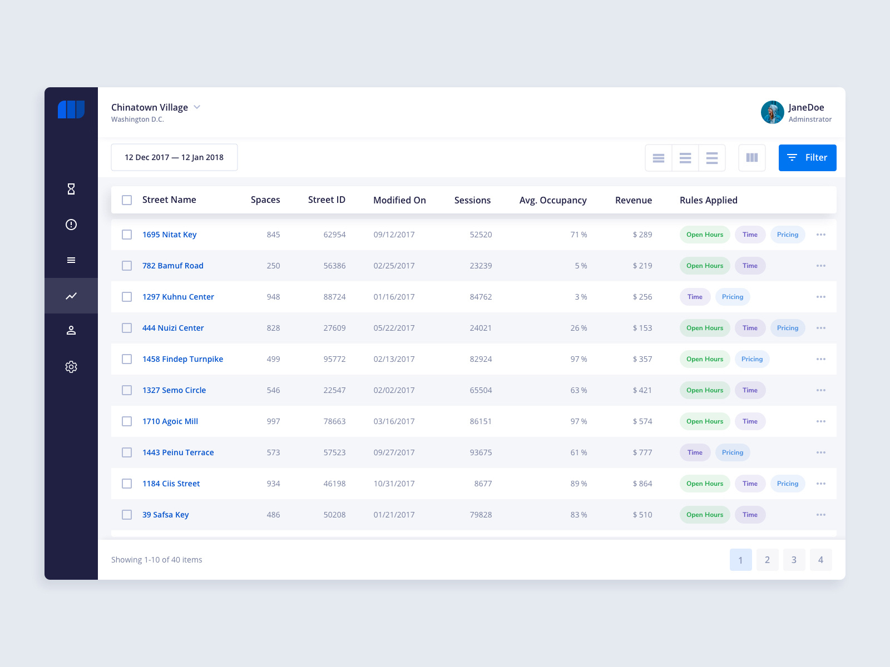Switch to compact row density view
The width and height of the screenshot is (890, 667).
(x=659, y=158)
